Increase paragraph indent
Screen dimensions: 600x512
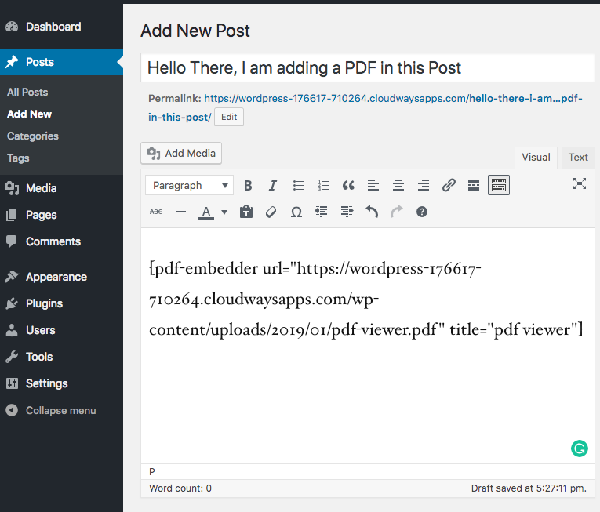(347, 212)
